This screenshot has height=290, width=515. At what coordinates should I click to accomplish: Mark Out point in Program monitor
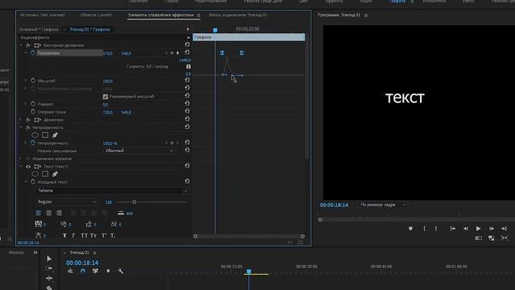point(436,229)
